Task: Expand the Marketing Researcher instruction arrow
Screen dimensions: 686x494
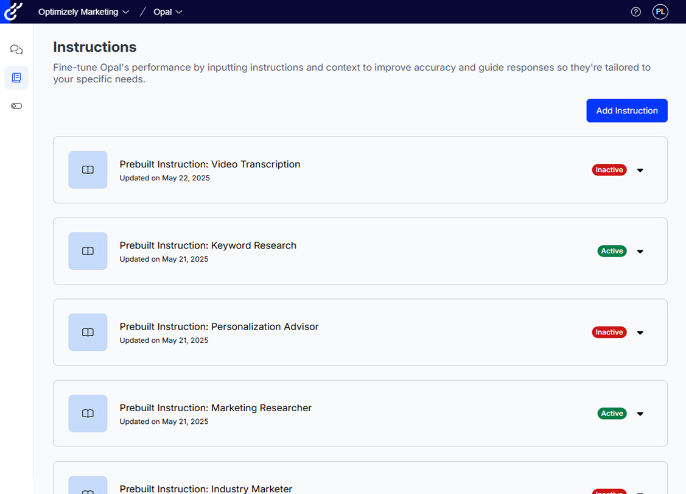Action: (x=640, y=414)
